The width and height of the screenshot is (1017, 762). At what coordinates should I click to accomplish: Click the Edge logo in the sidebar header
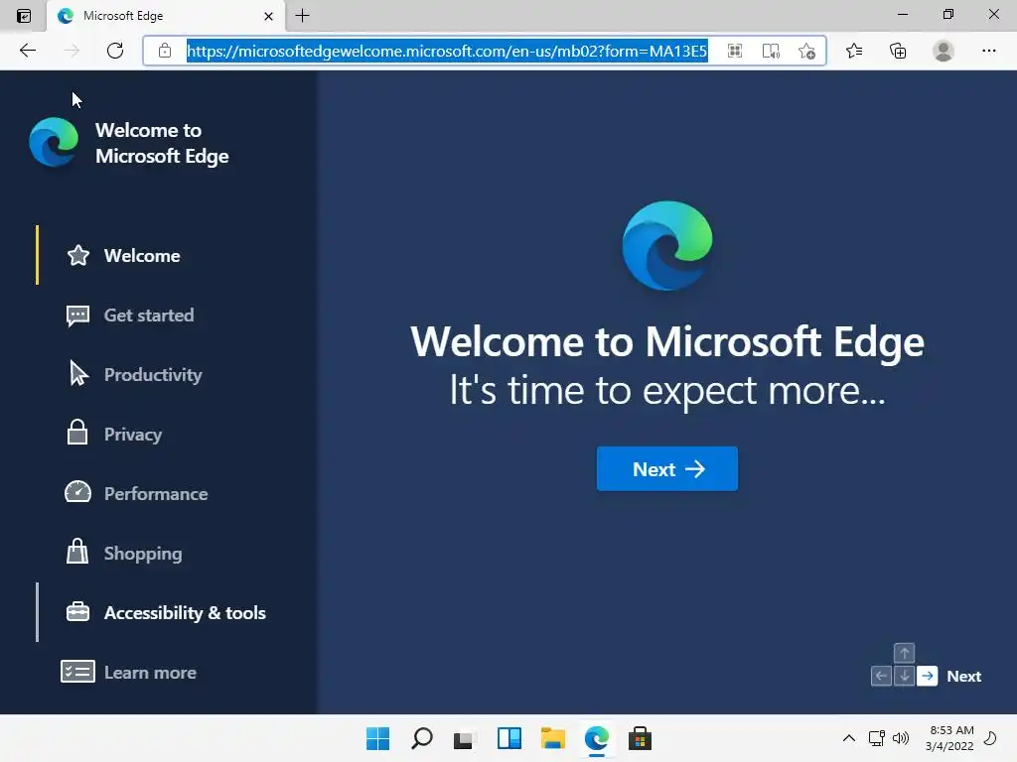pos(54,142)
